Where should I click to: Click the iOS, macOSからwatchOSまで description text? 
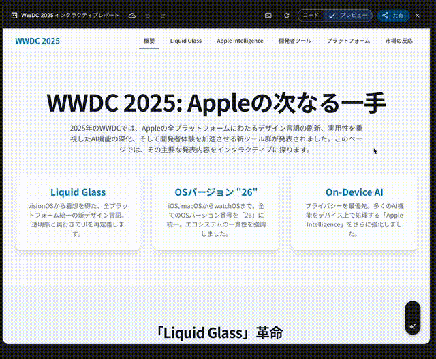[216, 220]
